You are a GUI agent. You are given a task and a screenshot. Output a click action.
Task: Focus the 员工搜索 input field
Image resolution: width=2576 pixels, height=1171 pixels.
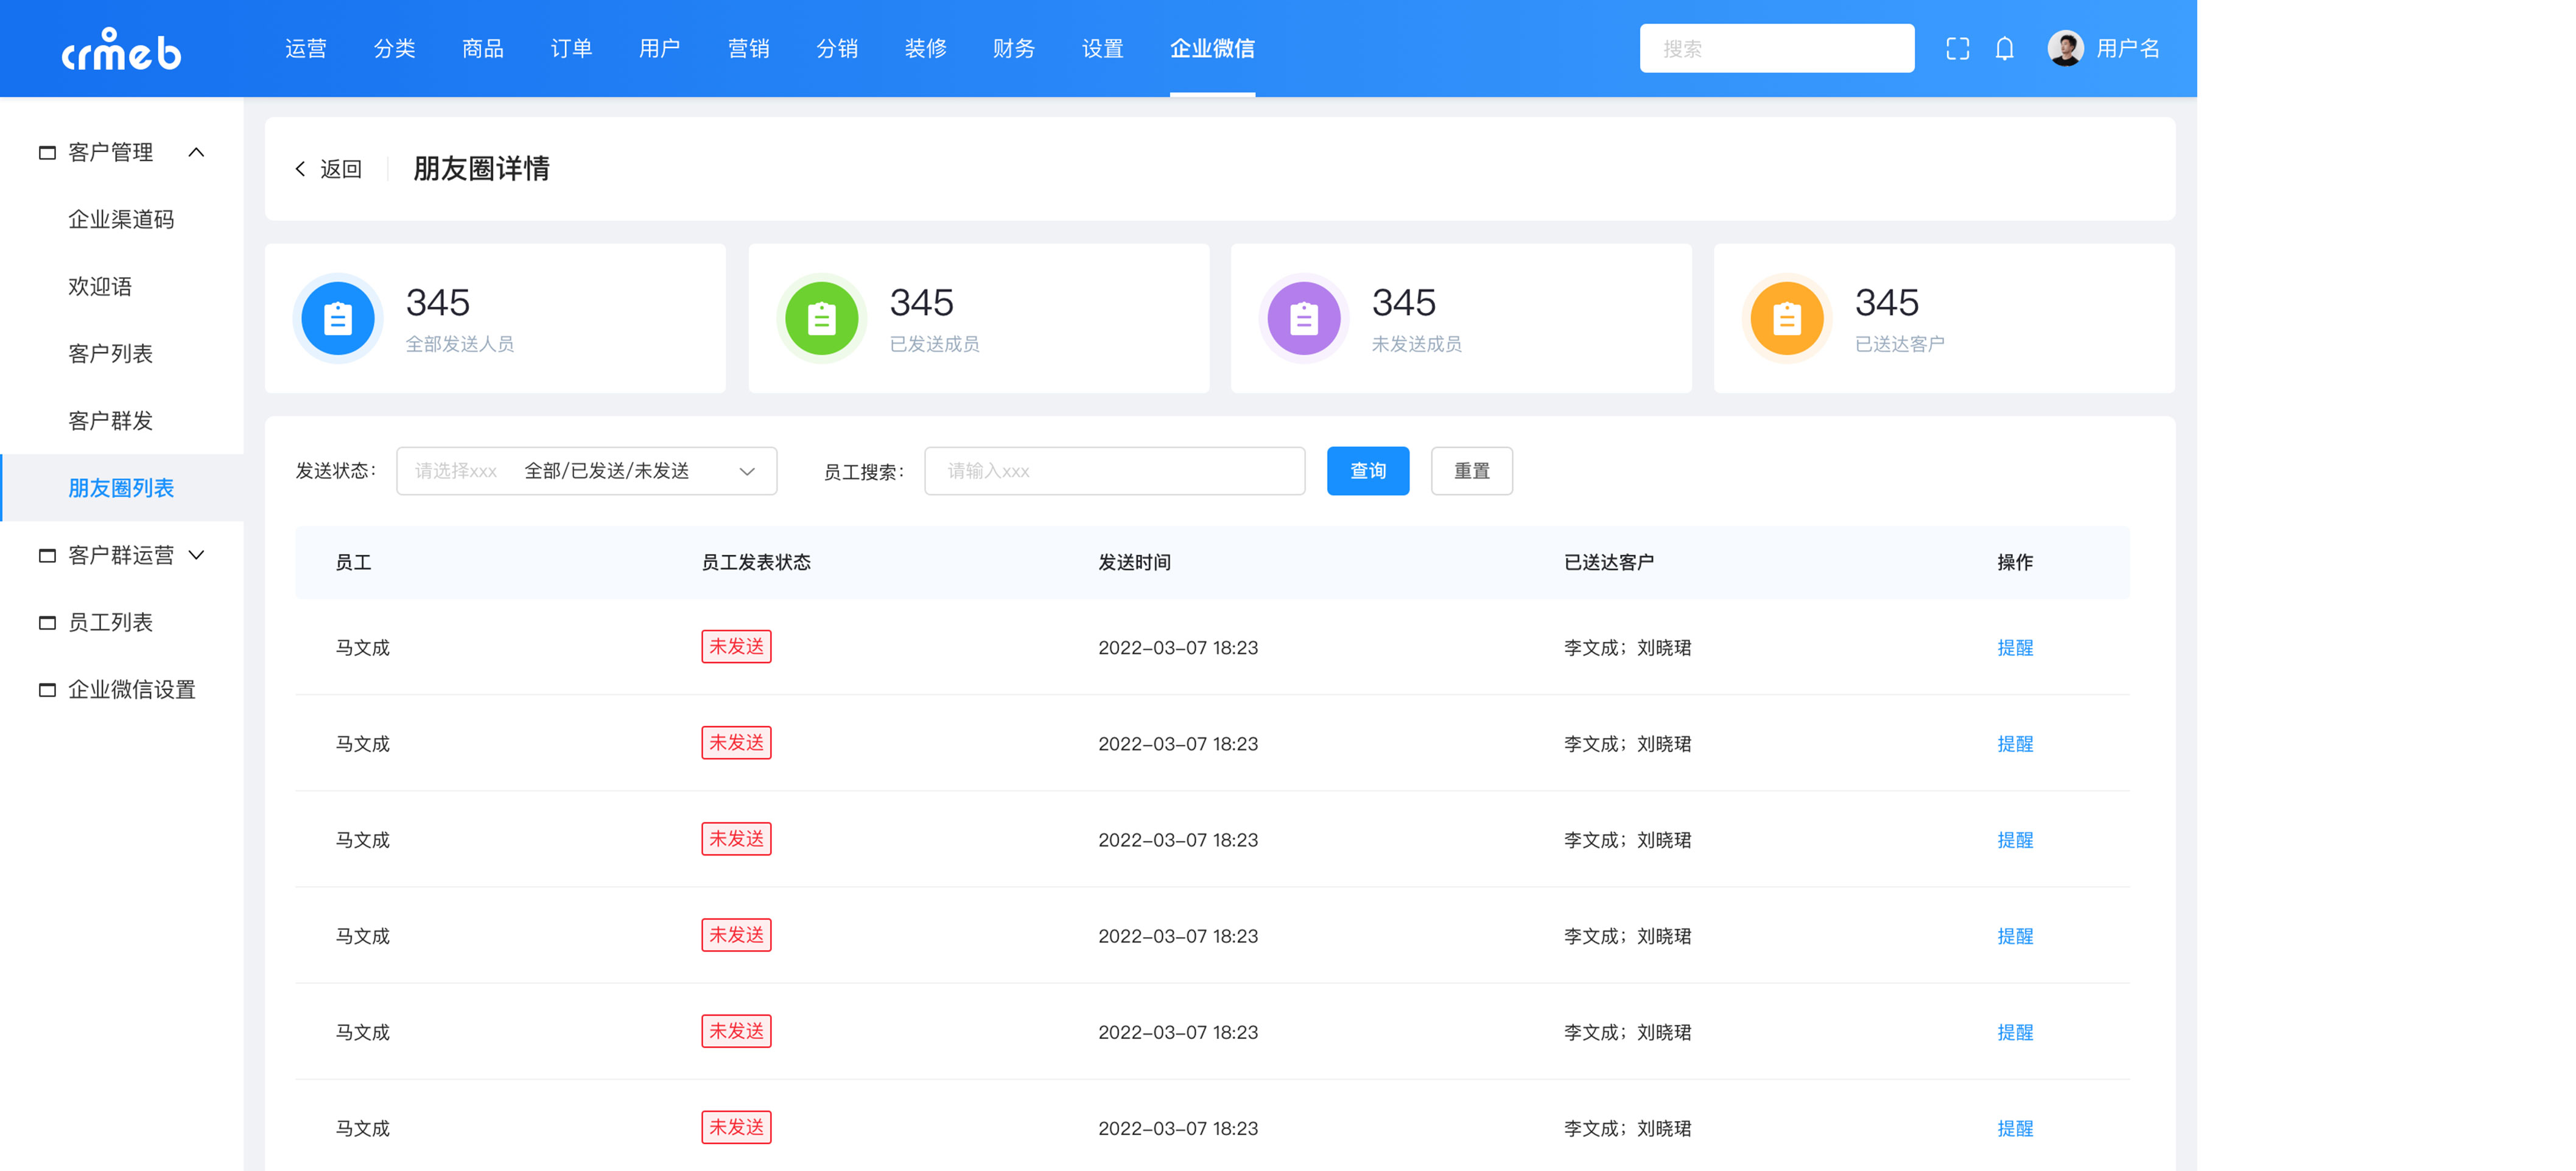point(1115,471)
